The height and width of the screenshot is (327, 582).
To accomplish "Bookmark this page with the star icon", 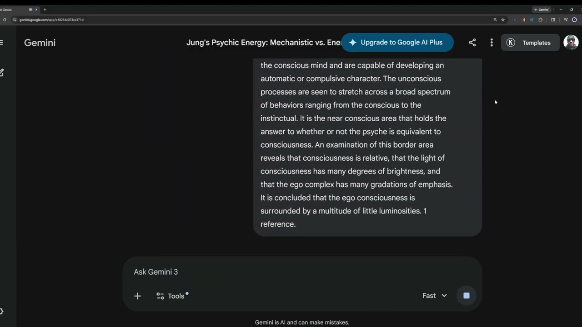I will 503,20.
